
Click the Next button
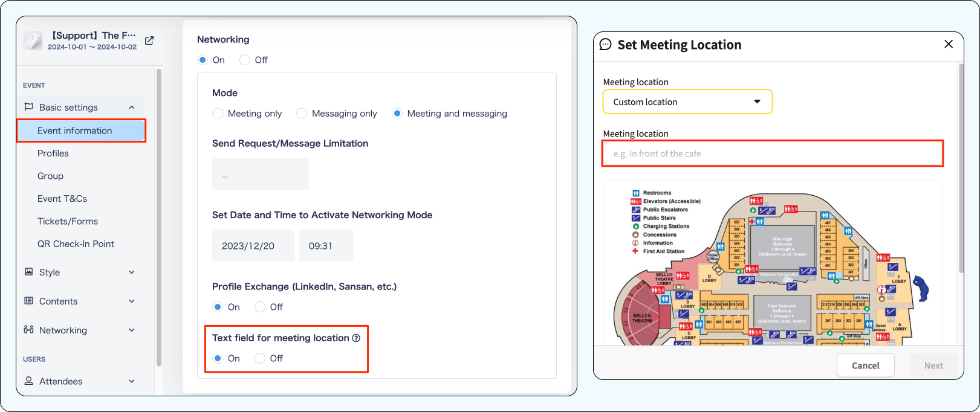[933, 365]
